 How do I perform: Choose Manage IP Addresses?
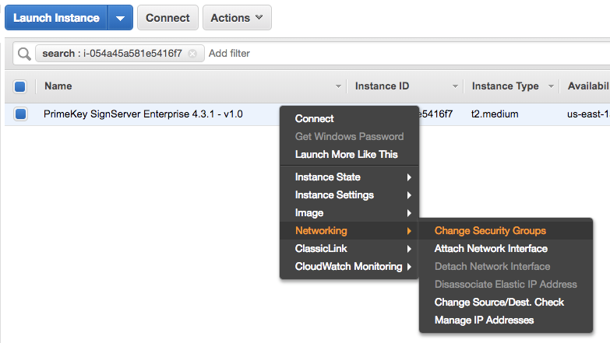click(x=484, y=320)
